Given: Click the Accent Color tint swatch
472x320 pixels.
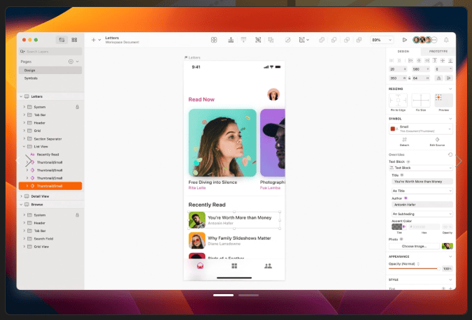Looking at the screenshot, I should [396, 227].
